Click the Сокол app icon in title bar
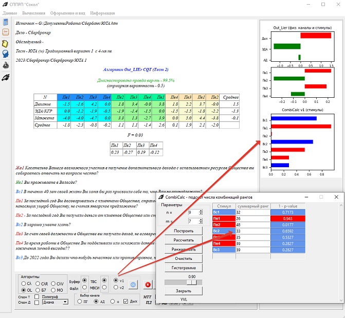This screenshot has height=318, width=345. (5, 5)
